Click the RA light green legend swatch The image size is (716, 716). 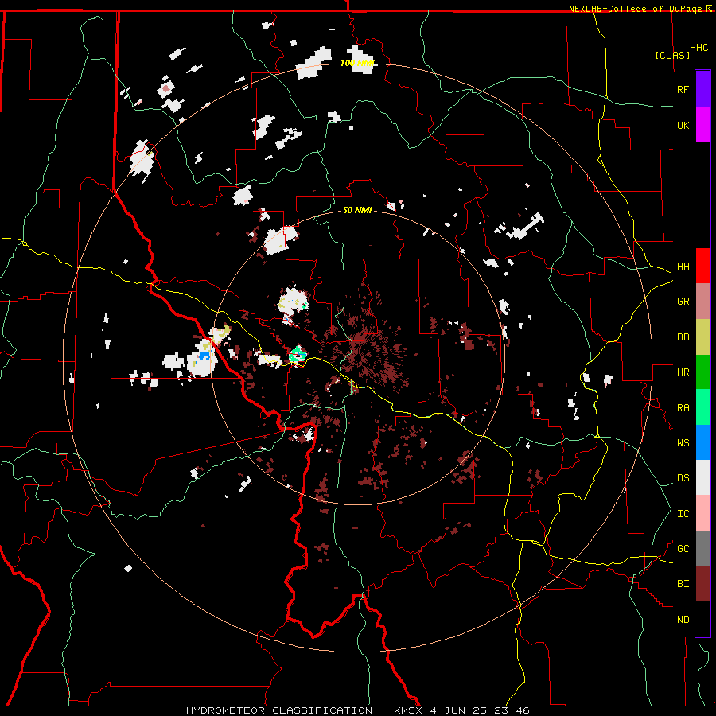pyautogui.click(x=702, y=407)
